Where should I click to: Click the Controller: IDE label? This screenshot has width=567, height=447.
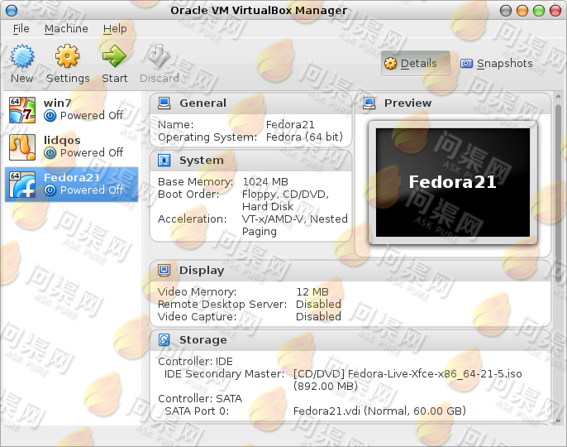195,362
